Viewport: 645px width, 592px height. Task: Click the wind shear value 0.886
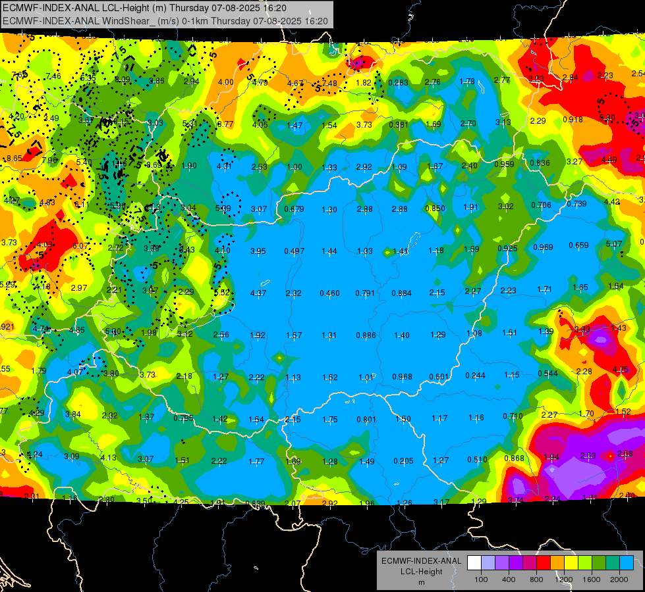pyautogui.click(x=366, y=335)
